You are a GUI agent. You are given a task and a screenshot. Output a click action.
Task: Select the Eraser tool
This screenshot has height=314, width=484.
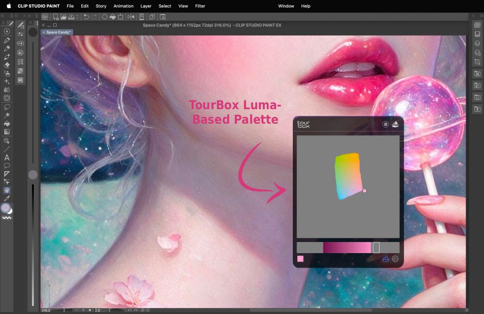click(7, 65)
